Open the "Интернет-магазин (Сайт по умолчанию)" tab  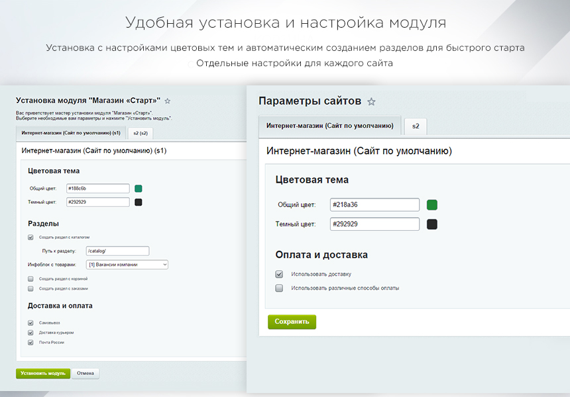coord(331,126)
